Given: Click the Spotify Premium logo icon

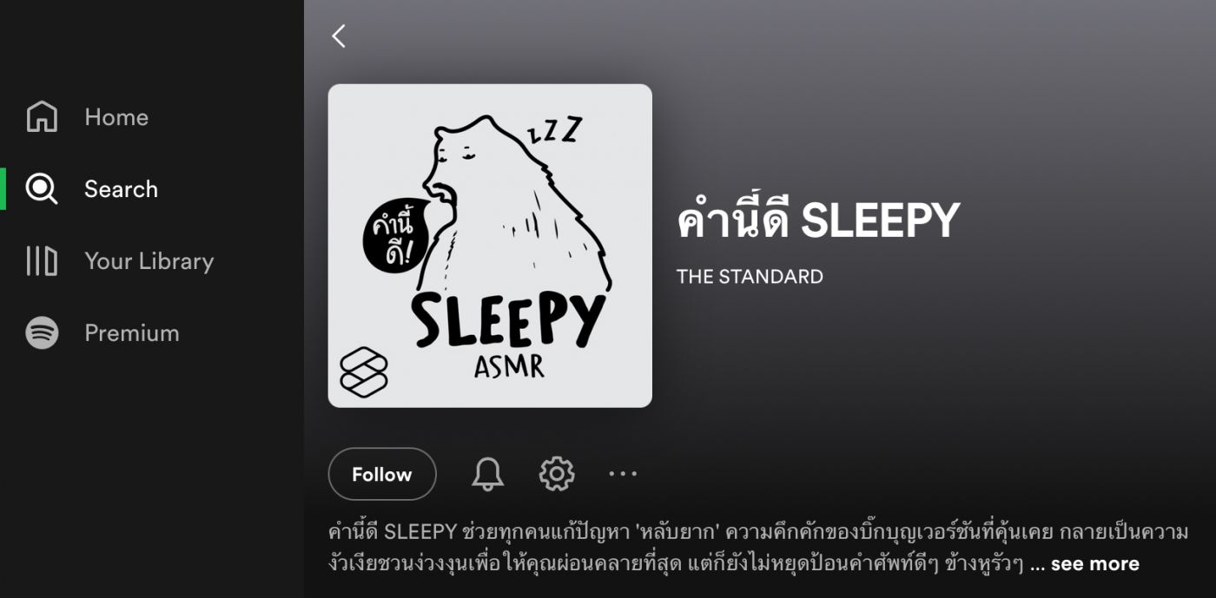Looking at the screenshot, I should point(42,332).
